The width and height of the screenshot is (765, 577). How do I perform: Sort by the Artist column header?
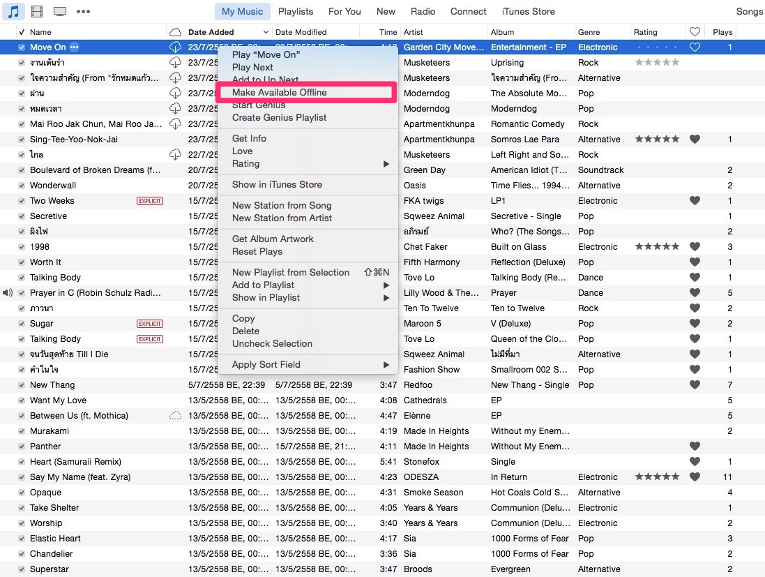click(444, 32)
